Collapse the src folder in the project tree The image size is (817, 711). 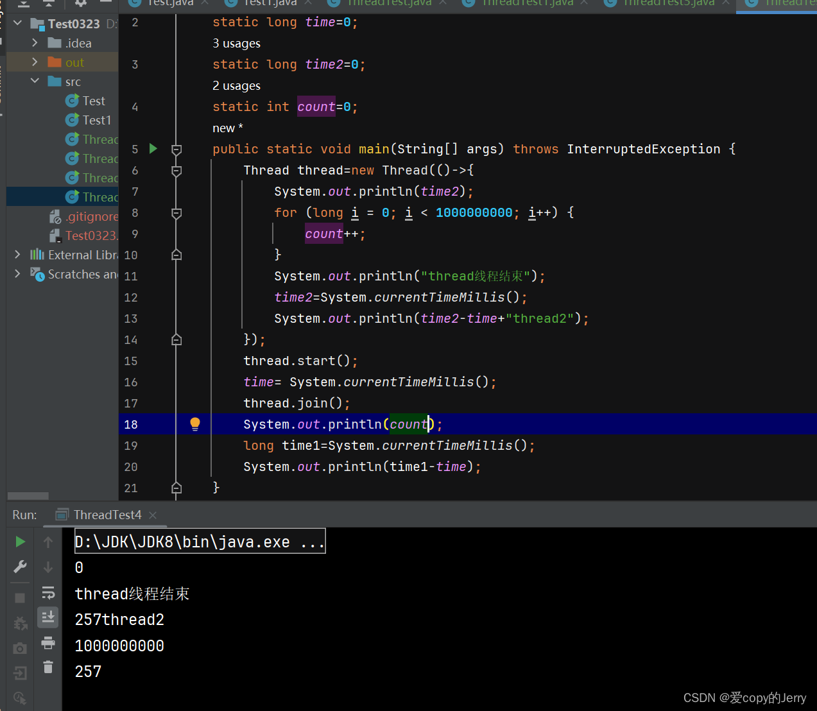pyautogui.click(x=36, y=81)
